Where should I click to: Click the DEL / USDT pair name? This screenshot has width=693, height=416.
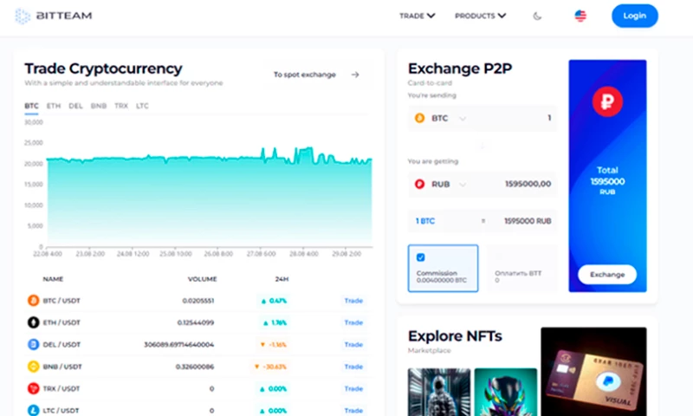tap(62, 344)
